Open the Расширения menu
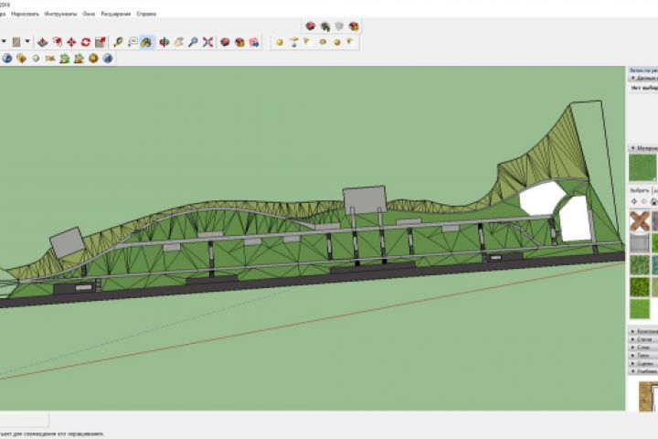658x439 pixels. click(115, 14)
